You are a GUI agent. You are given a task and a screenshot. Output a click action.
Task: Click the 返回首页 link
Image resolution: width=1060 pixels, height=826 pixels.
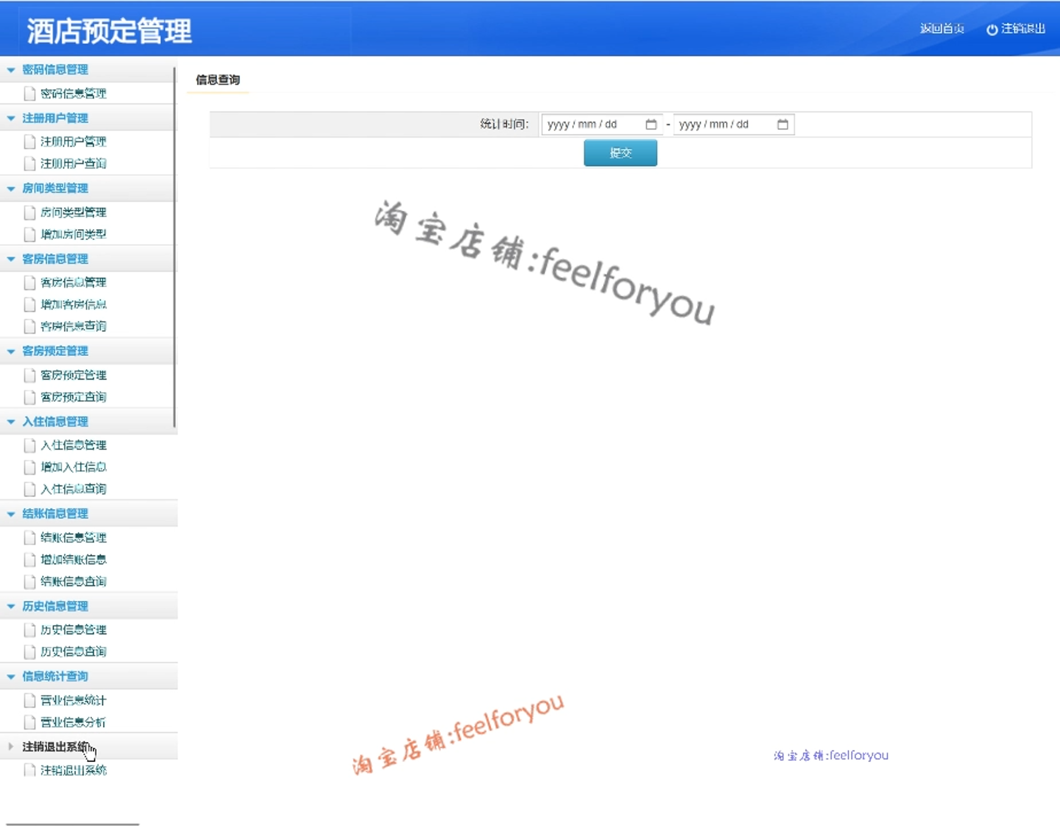pyautogui.click(x=942, y=28)
